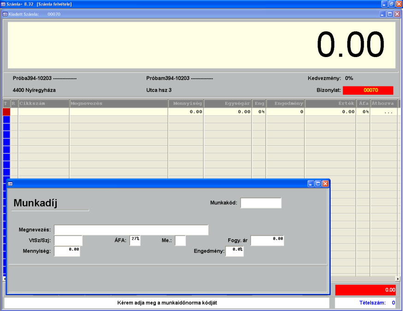
Task: Click the Kiadott Számla window icon
Action: click(x=5, y=14)
